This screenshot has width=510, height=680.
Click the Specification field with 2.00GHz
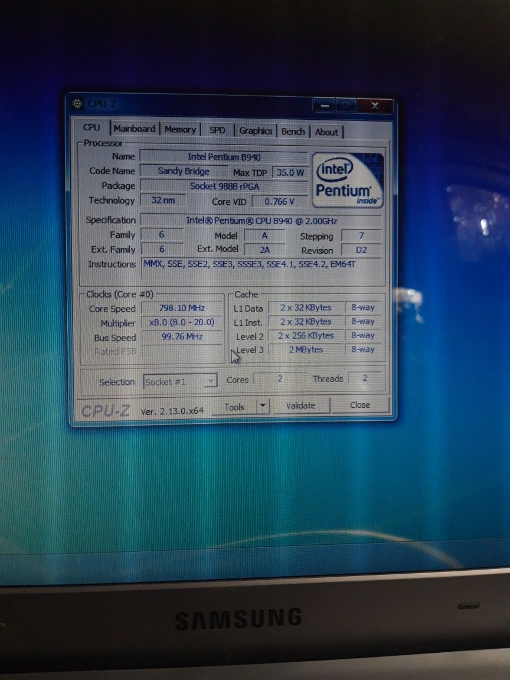click(261, 221)
